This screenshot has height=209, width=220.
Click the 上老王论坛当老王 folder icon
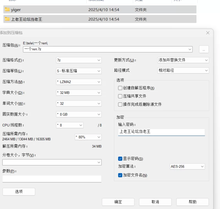pyautogui.click(x=7, y=19)
